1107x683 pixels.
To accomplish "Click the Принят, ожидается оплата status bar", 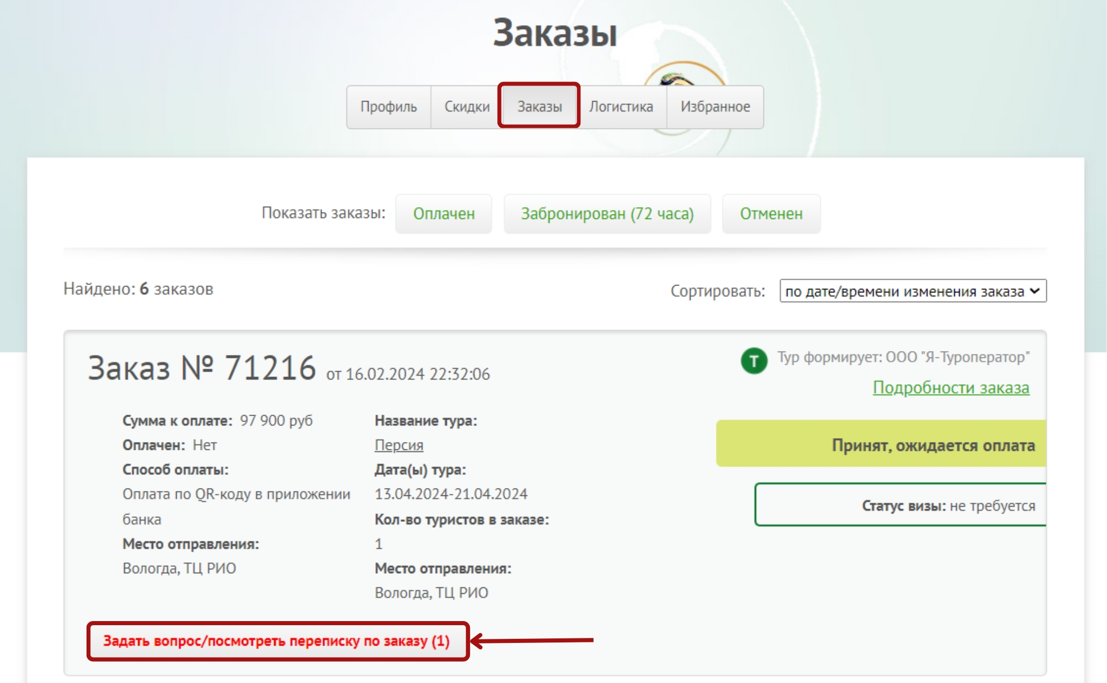I will tap(881, 444).
